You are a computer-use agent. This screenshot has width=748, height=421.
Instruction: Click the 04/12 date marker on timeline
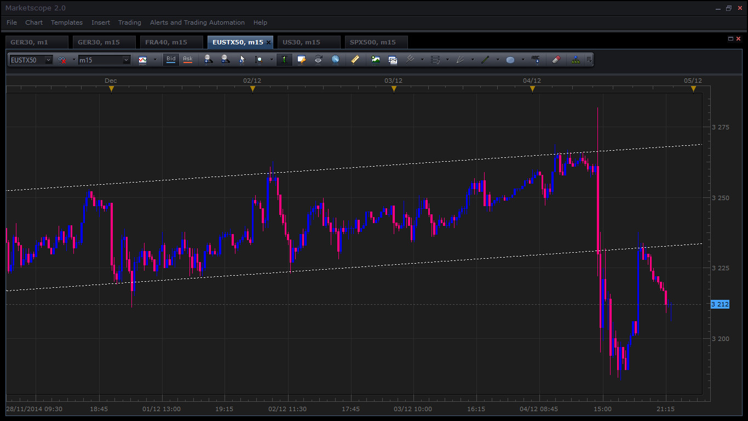[x=532, y=88]
